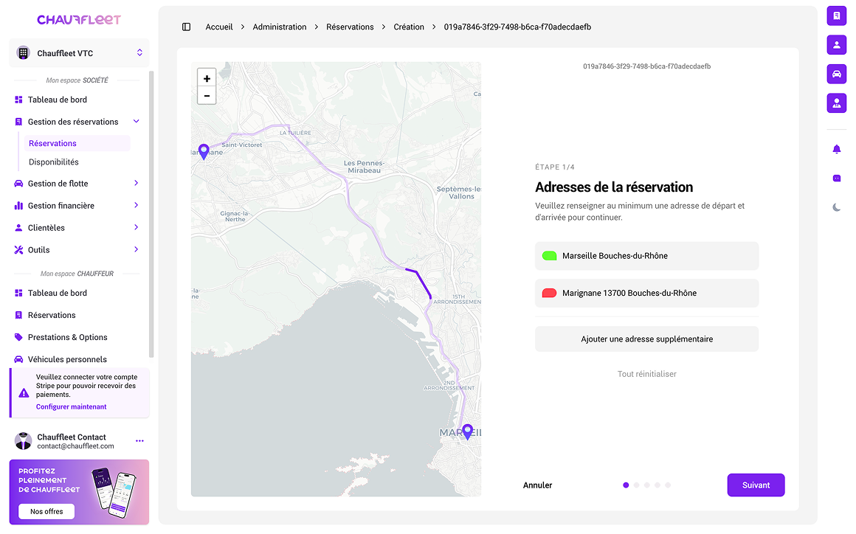The height and width of the screenshot is (534, 856).
Task: Collapse the Gestion des réservations section
Action: [136, 121]
